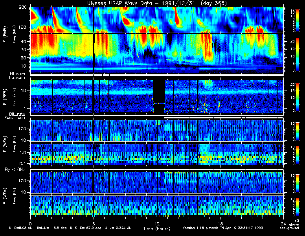Click the '0.1' Hz tick in E (WFA)
This screenshot has height=236, width=305.
click(23, 164)
